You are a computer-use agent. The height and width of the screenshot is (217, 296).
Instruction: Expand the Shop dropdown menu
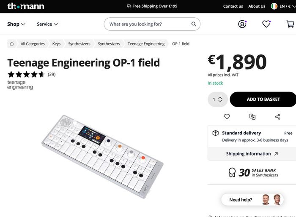16,24
